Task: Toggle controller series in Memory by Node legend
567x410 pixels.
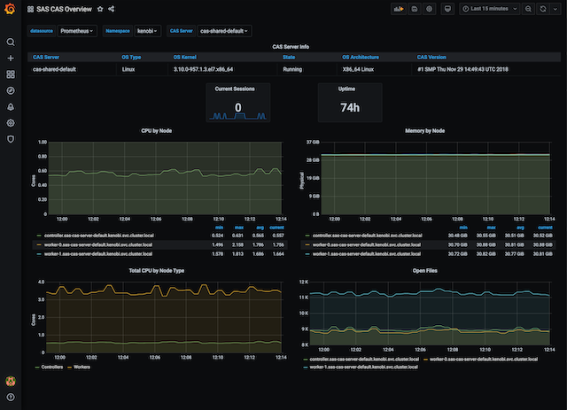Action: click(367, 236)
